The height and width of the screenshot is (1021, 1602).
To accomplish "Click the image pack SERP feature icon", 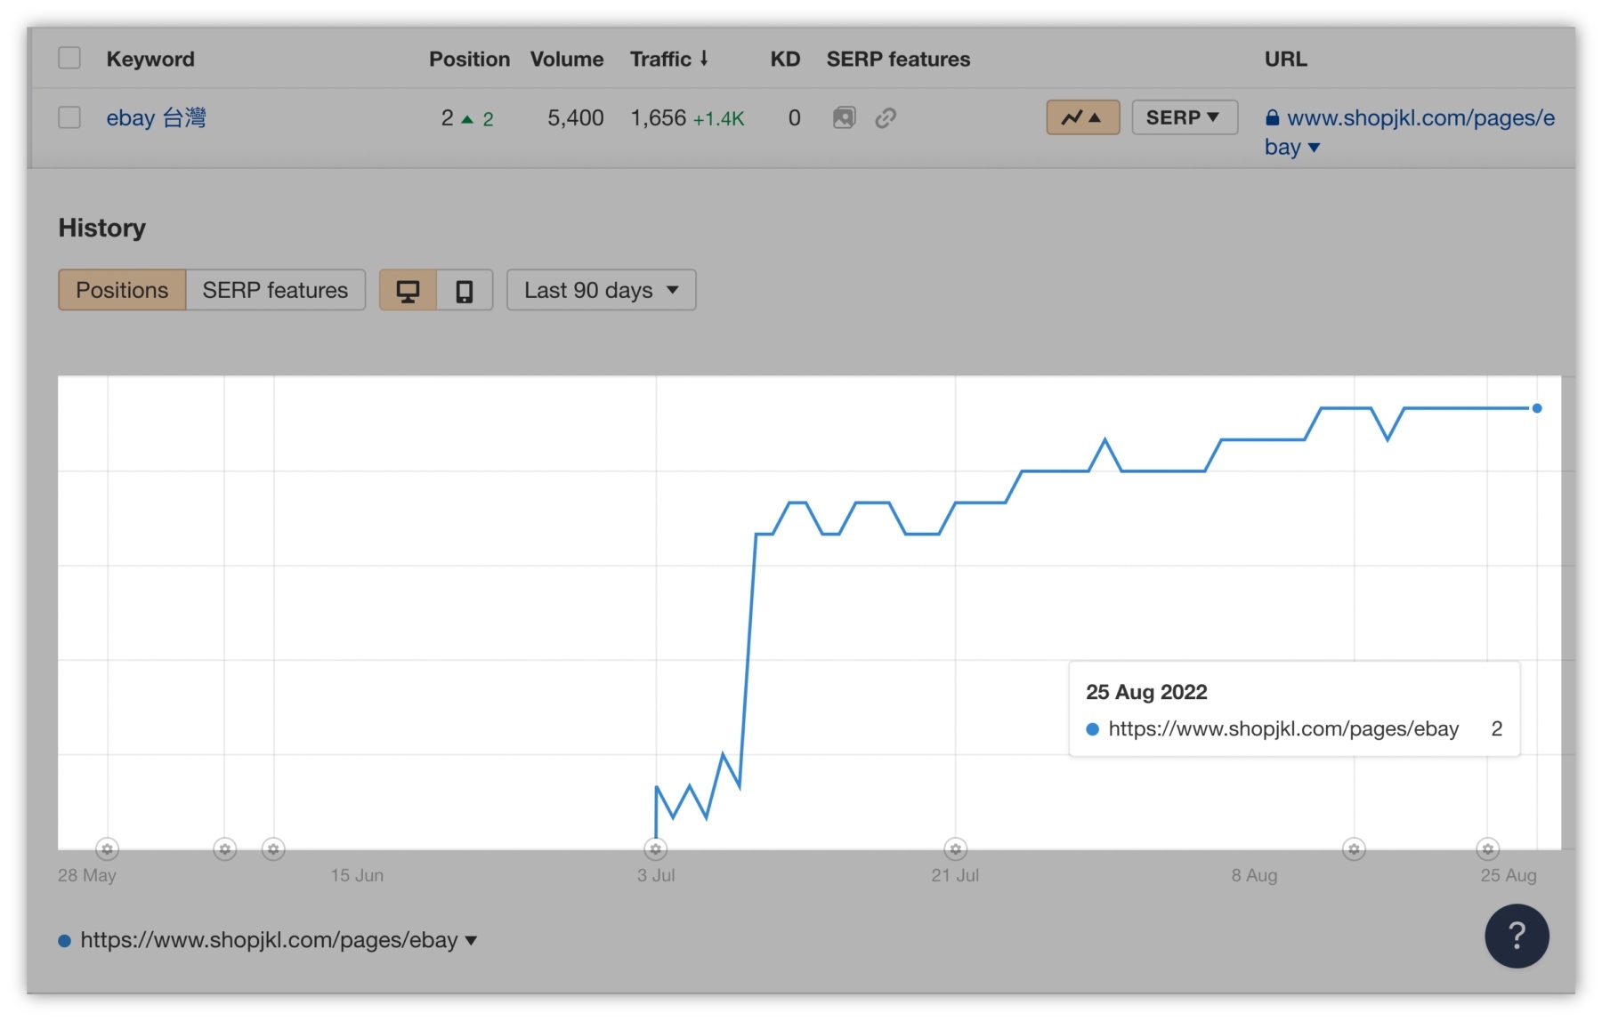I will (x=844, y=117).
